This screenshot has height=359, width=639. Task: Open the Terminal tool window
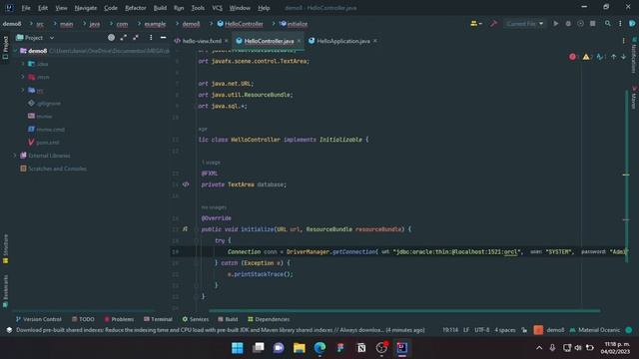[158, 319]
